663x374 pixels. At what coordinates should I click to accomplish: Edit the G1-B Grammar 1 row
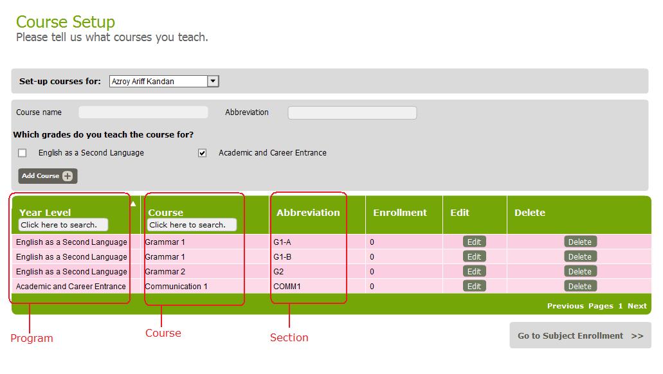pos(474,257)
